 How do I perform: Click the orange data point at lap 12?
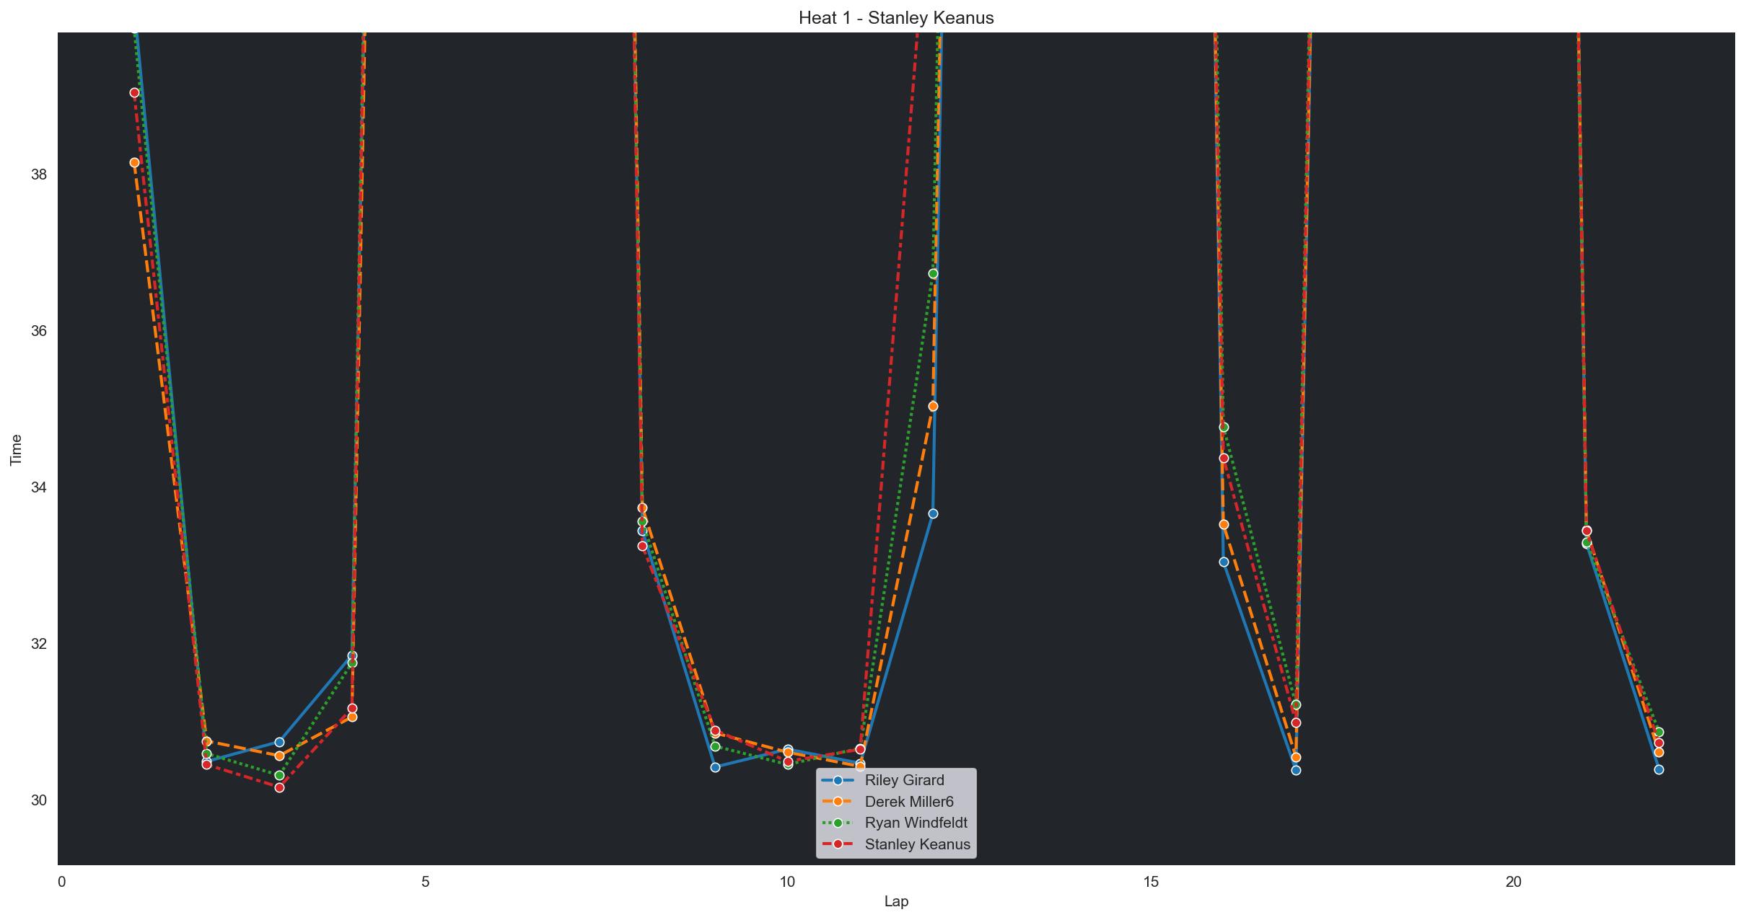(x=933, y=406)
